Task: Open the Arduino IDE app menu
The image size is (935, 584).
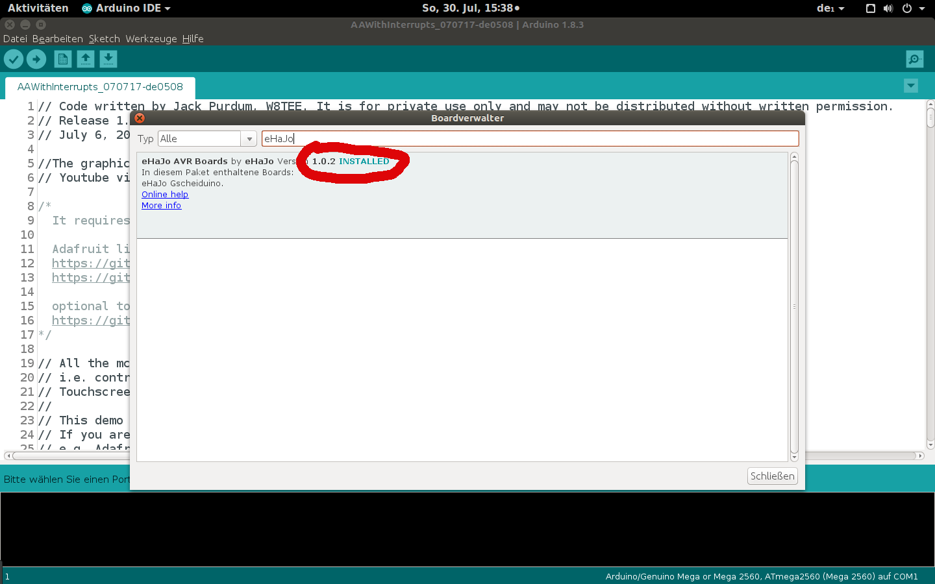Action: [x=126, y=8]
